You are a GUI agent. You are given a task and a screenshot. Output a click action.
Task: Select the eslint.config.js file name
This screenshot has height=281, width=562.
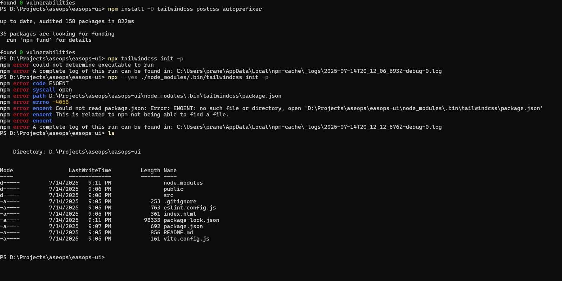[x=190, y=208]
